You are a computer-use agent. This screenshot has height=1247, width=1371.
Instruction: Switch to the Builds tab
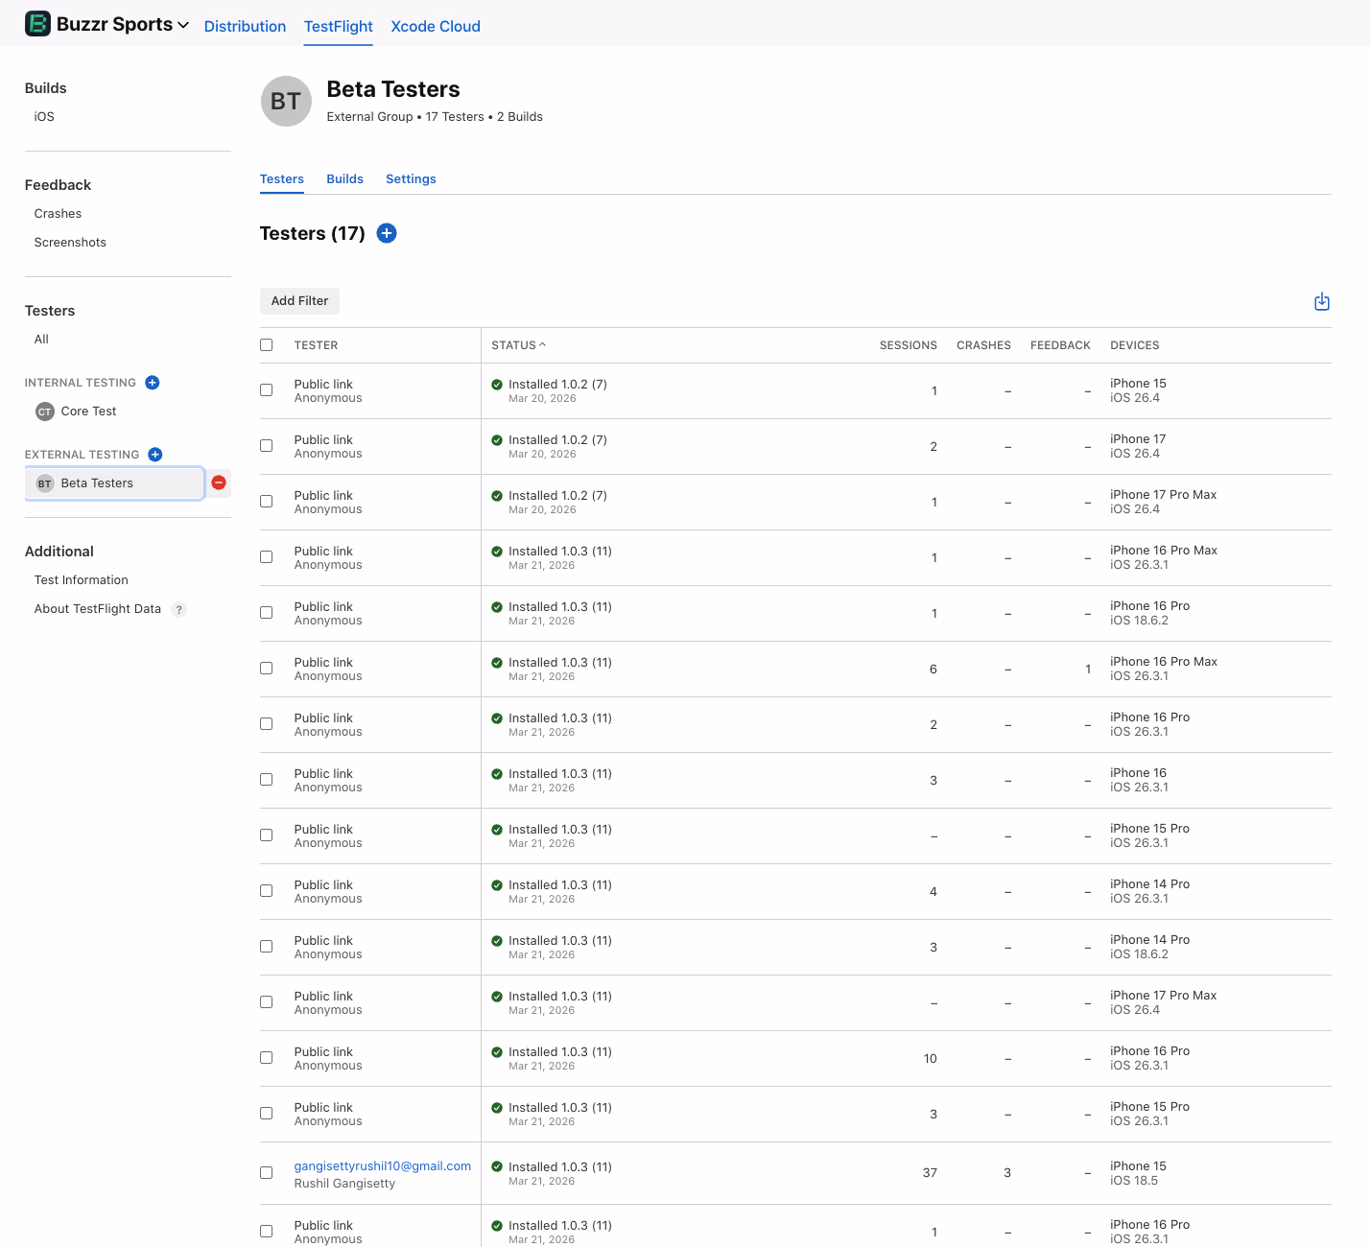[344, 178]
